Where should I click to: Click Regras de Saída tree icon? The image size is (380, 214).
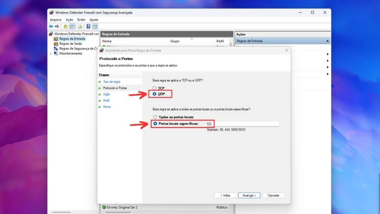pos(56,44)
